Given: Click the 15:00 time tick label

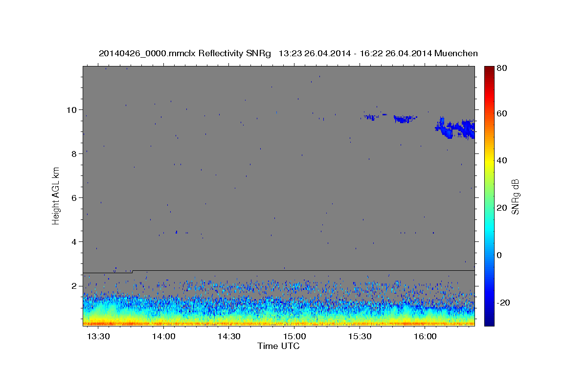Looking at the screenshot, I should click(x=295, y=337).
